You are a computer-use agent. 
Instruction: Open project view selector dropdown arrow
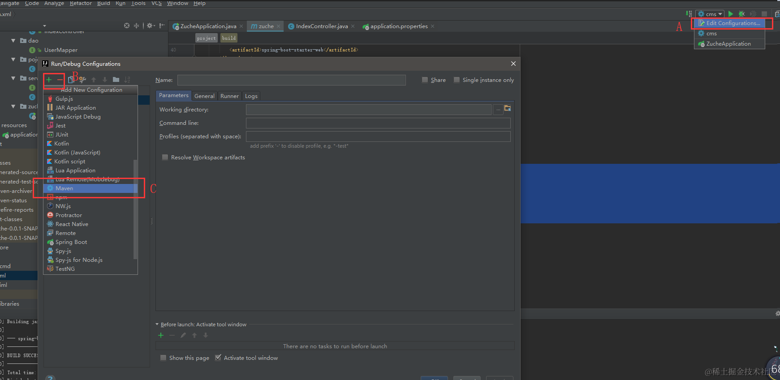pyautogui.click(x=44, y=26)
